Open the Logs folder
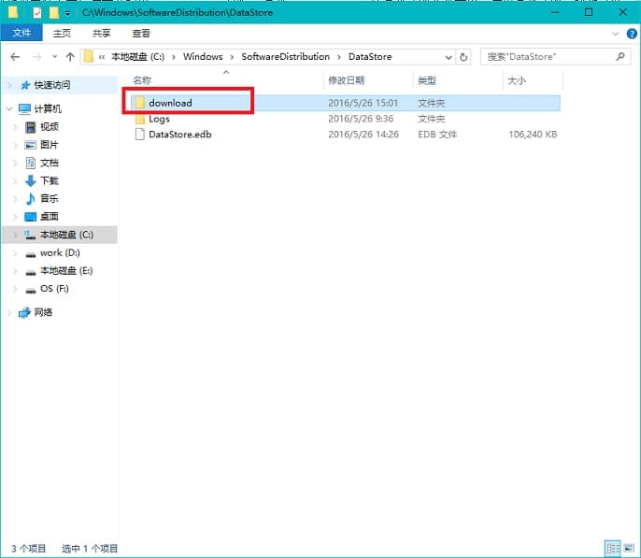Screen dimensions: 641x558 click(x=159, y=119)
